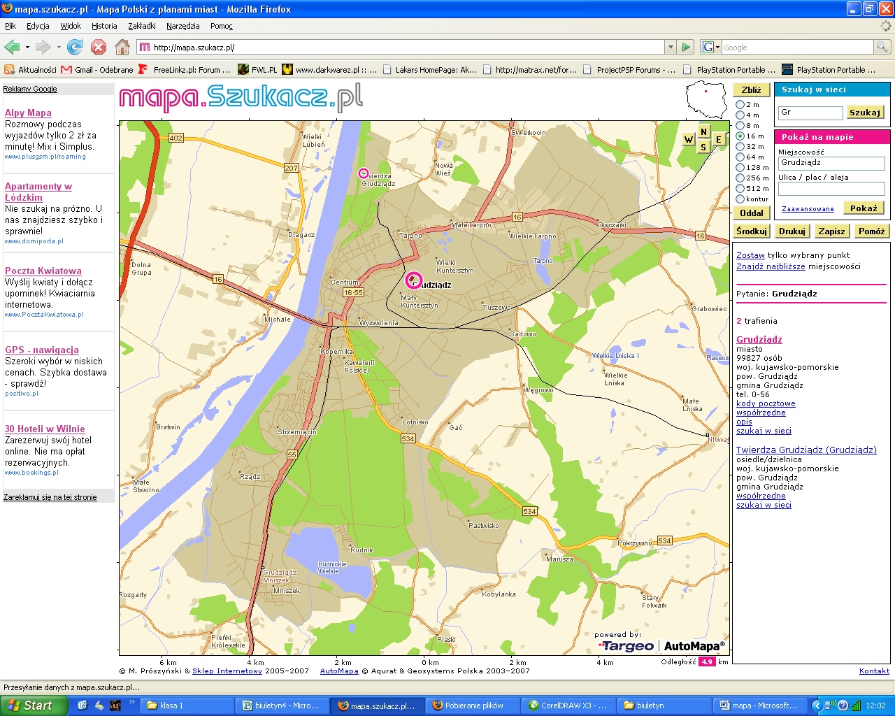Click the pink Grudziądz marker on the map
Image resolution: width=895 pixels, height=716 pixels.
(414, 280)
